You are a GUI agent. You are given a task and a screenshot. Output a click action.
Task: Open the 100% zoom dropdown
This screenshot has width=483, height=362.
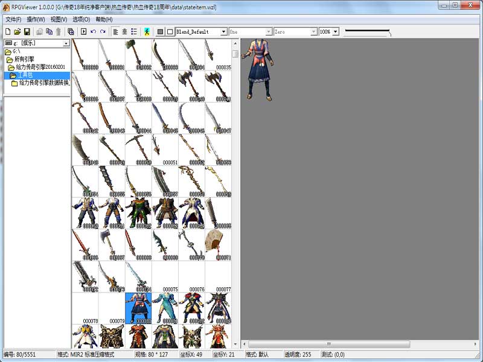[336, 31]
